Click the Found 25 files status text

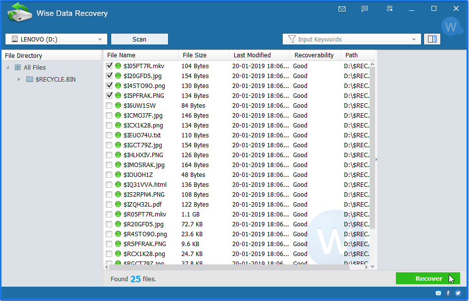[x=133, y=279]
